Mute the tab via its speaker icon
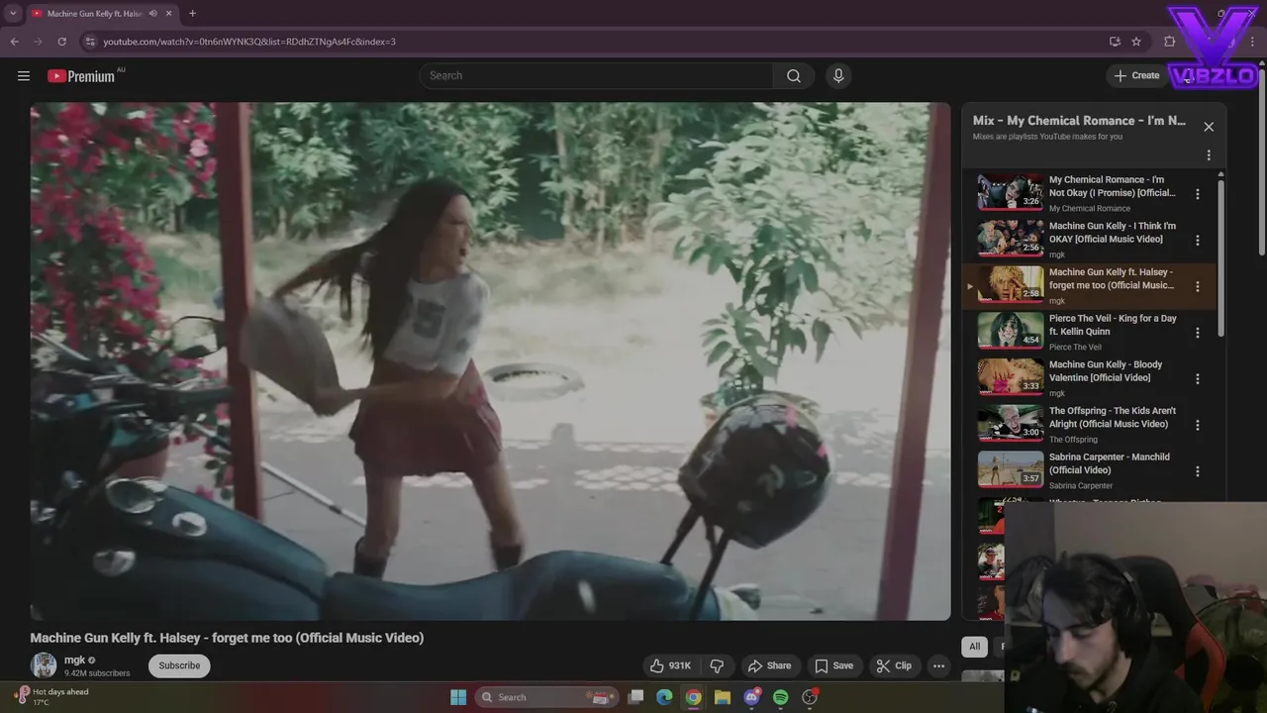The width and height of the screenshot is (1267, 713). 152,13
